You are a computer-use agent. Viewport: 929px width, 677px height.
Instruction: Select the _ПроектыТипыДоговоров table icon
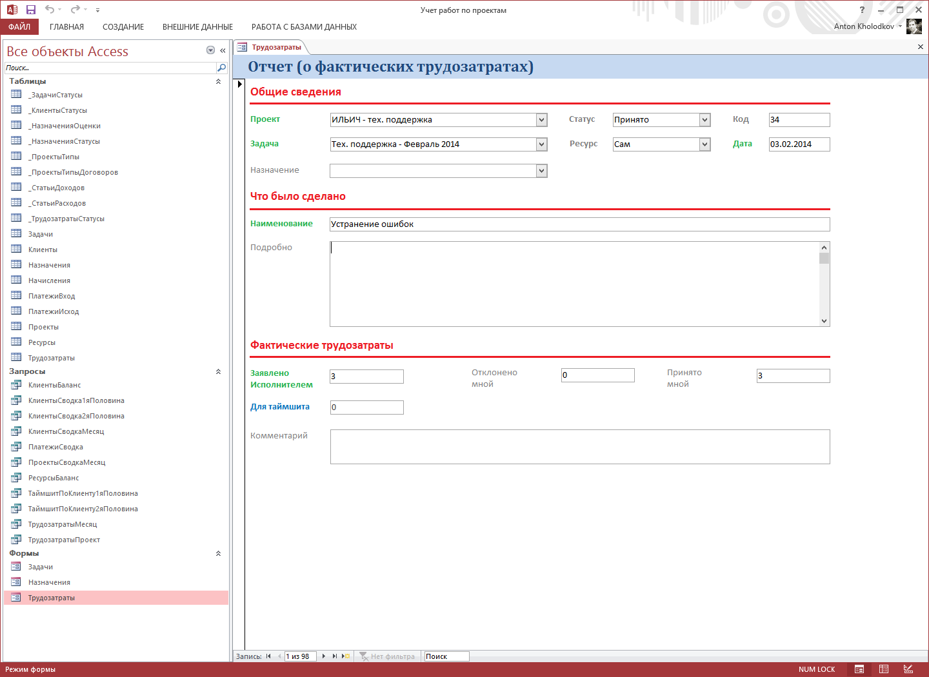16,172
